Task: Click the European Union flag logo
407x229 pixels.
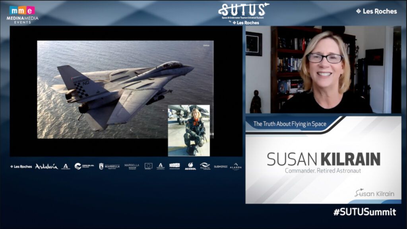Action: tap(149, 166)
